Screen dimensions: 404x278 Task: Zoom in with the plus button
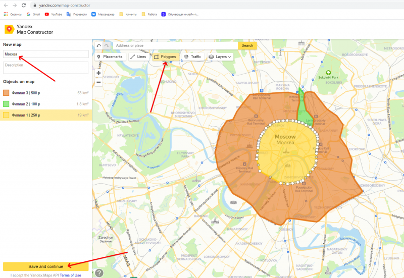[98, 73]
